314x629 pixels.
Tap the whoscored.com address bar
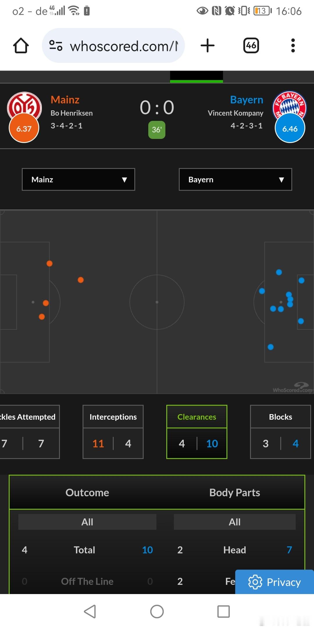[113, 46]
